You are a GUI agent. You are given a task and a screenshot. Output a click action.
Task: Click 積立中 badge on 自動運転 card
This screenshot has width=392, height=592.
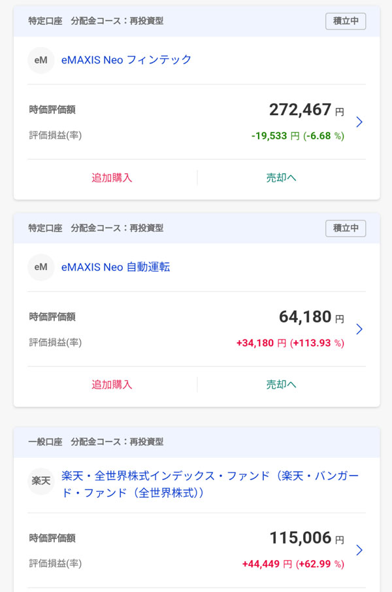pyautogui.click(x=346, y=228)
